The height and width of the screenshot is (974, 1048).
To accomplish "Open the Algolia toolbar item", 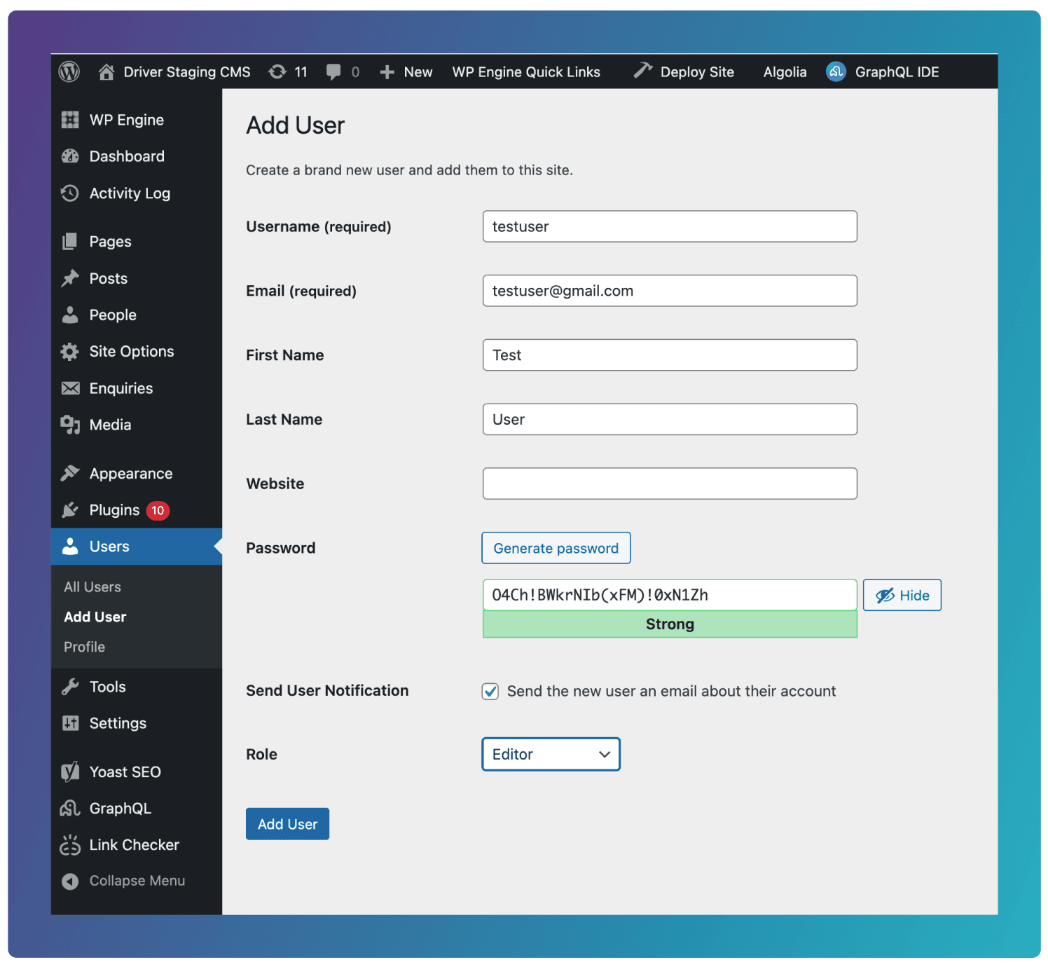I will 785,72.
